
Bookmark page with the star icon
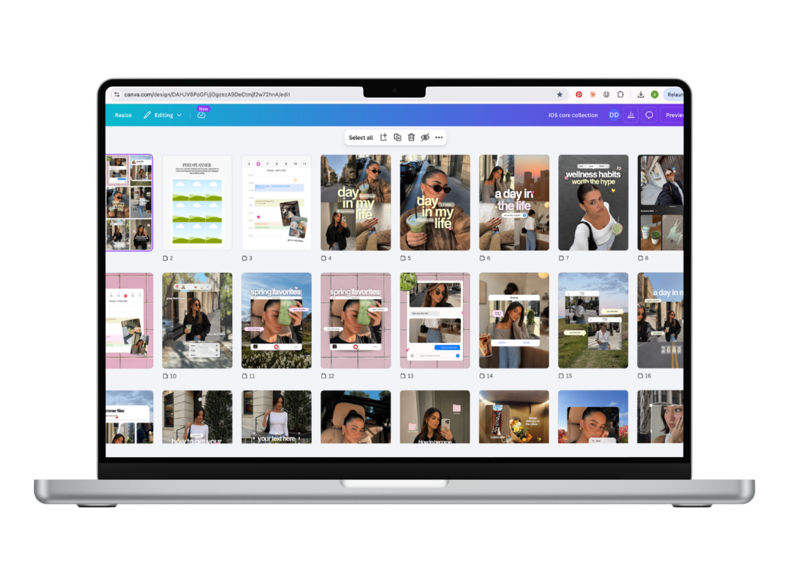(560, 94)
